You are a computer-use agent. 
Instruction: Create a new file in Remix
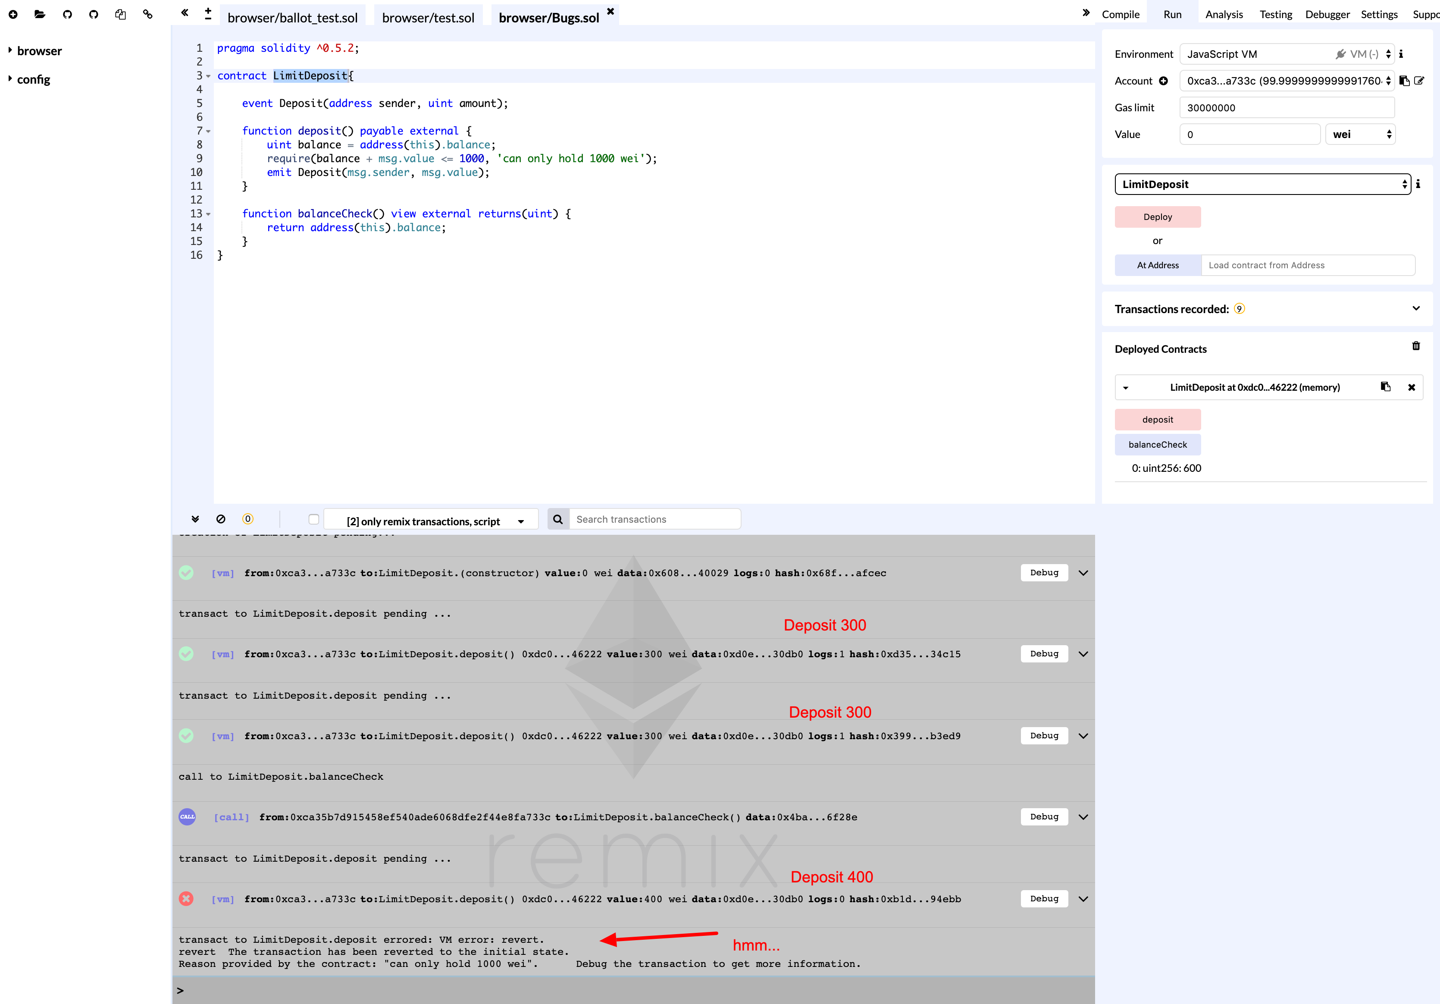click(13, 14)
